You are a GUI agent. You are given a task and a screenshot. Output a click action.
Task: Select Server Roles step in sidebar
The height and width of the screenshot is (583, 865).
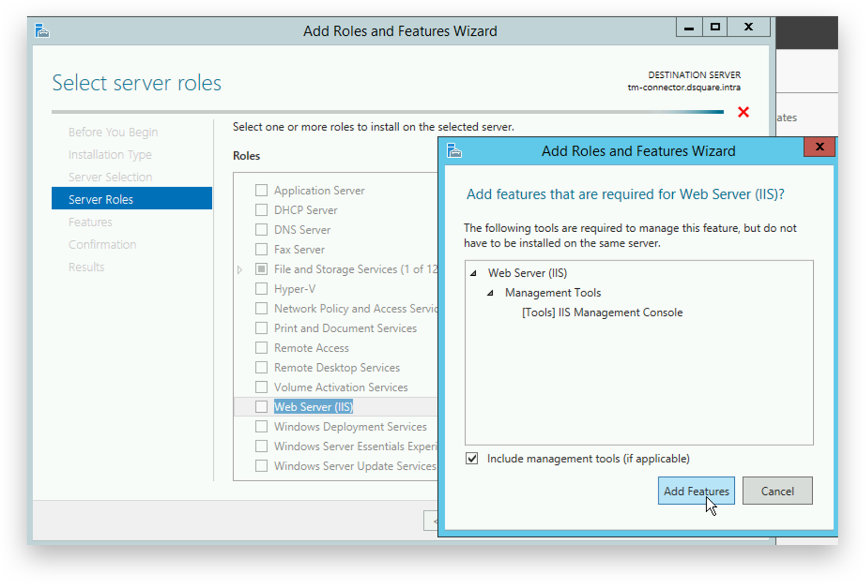[x=101, y=200]
